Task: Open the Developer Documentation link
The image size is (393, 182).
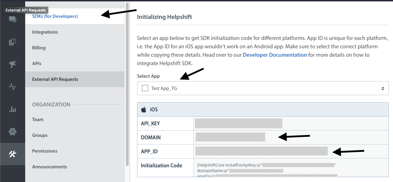Action: point(274,55)
